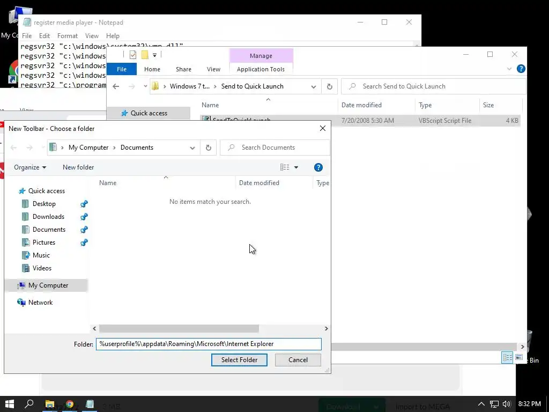Image resolution: width=549 pixels, height=412 pixels.
Task: Switch Explorer to details view icon
Action: [507, 357]
